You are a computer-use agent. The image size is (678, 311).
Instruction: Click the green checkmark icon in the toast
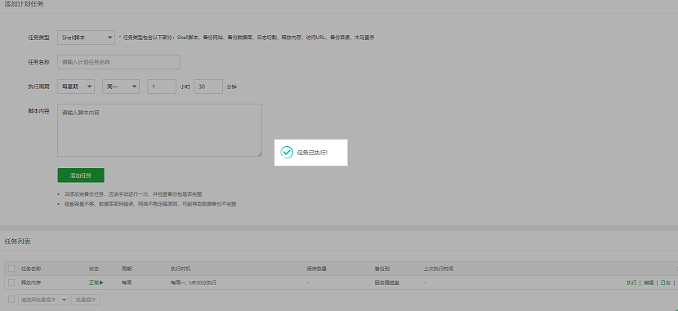(287, 152)
